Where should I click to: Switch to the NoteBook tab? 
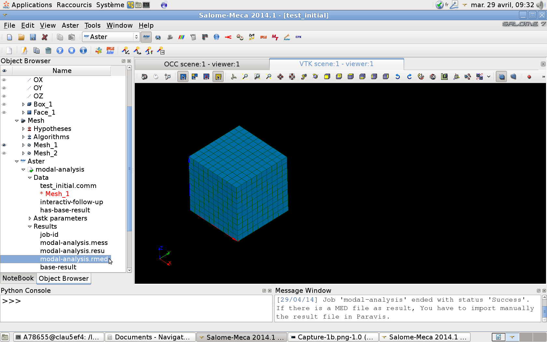click(18, 278)
